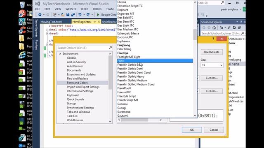Click the Quick Launch magnifier icon

[223, 3]
